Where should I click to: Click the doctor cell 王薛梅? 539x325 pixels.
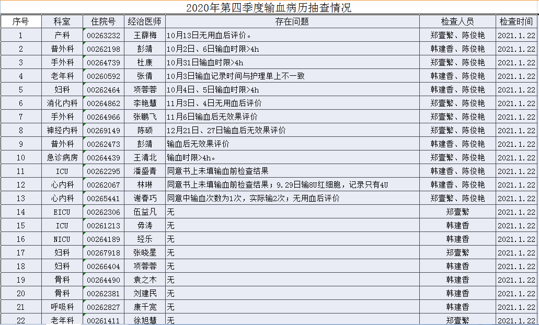coord(145,36)
